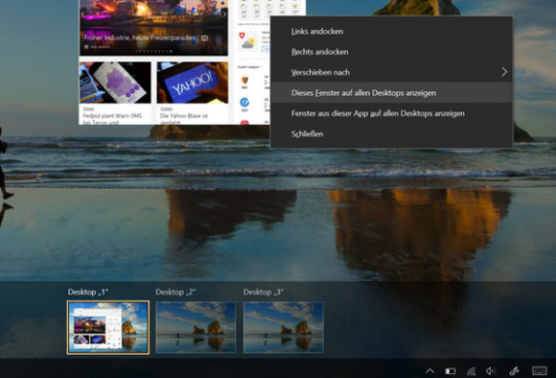
Task: Switch to the Desktop 2 thumbnail
Action: (196, 327)
